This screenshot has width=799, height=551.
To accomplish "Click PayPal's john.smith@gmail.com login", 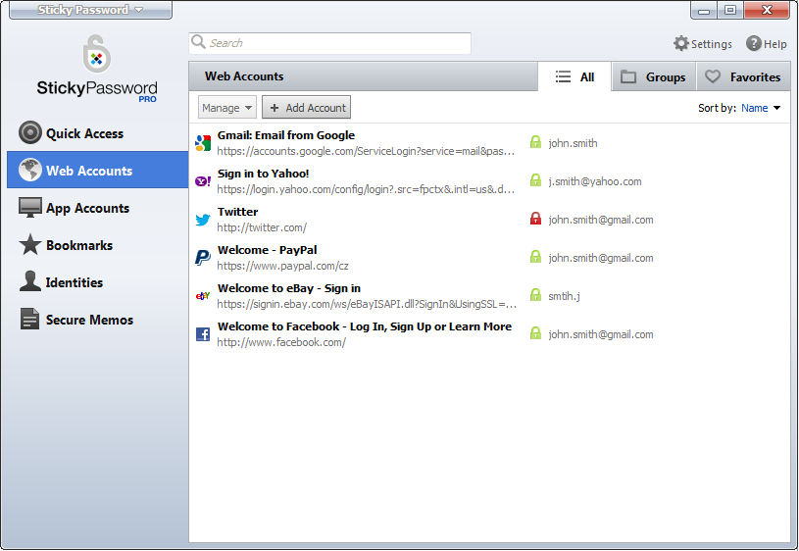I will (601, 258).
